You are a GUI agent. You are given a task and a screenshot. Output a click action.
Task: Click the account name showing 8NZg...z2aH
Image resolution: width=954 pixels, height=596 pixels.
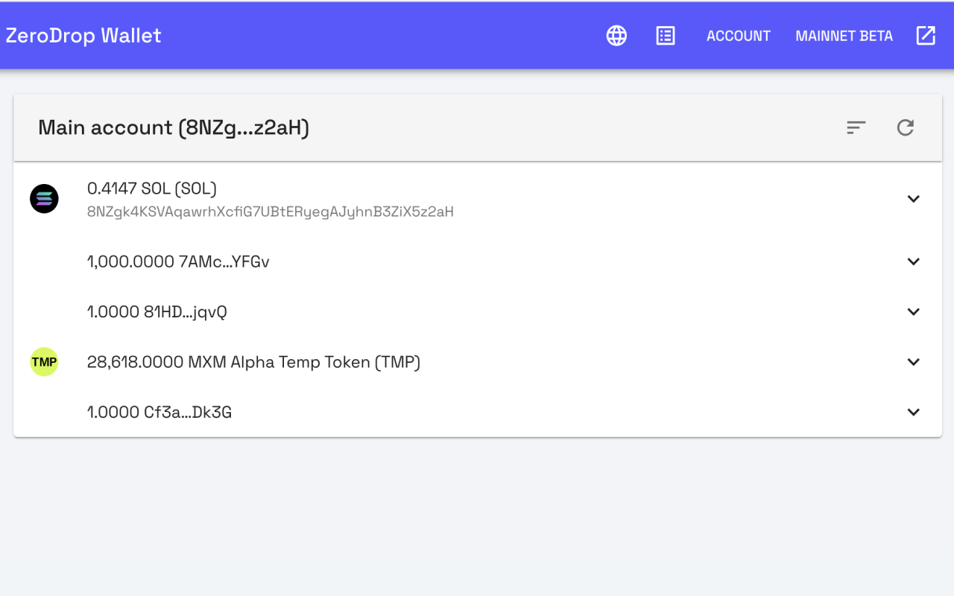click(174, 127)
